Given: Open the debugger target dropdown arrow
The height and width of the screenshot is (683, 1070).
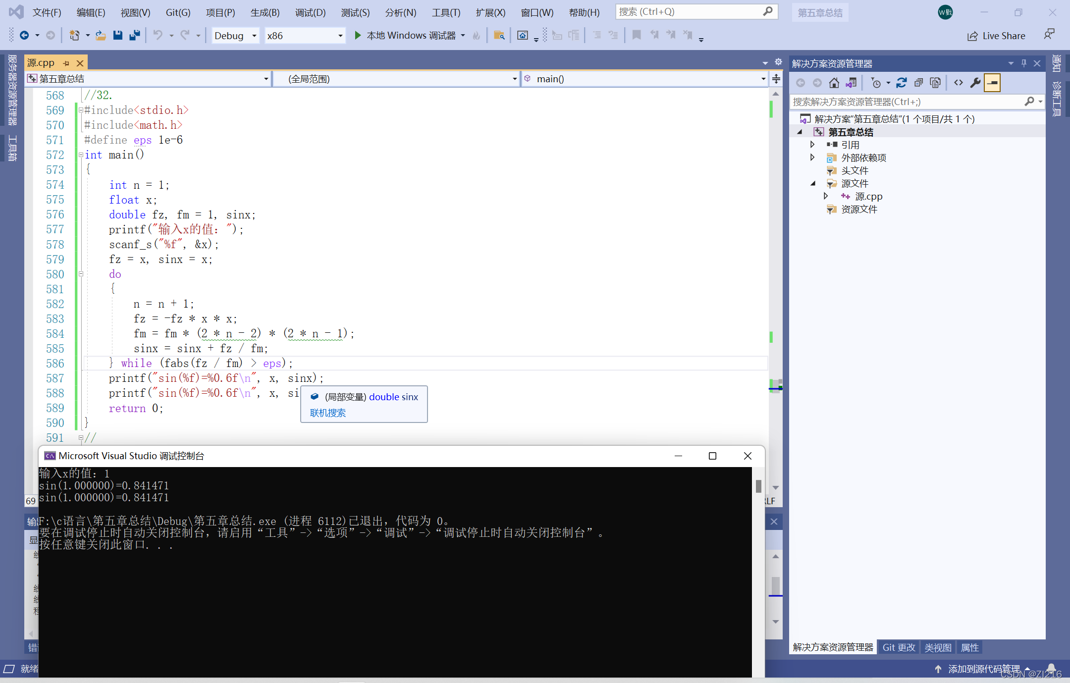Looking at the screenshot, I should tap(463, 36).
